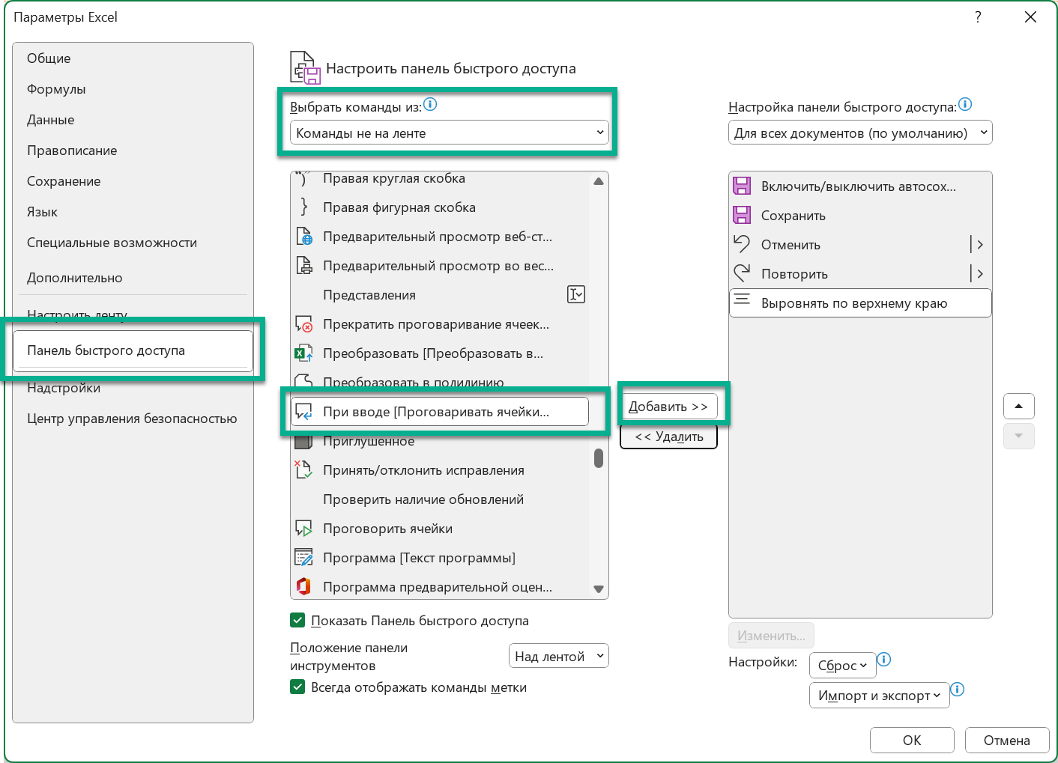Click the right parenthesis command icon
Image resolution: width=1058 pixels, height=763 pixels.
[303, 178]
